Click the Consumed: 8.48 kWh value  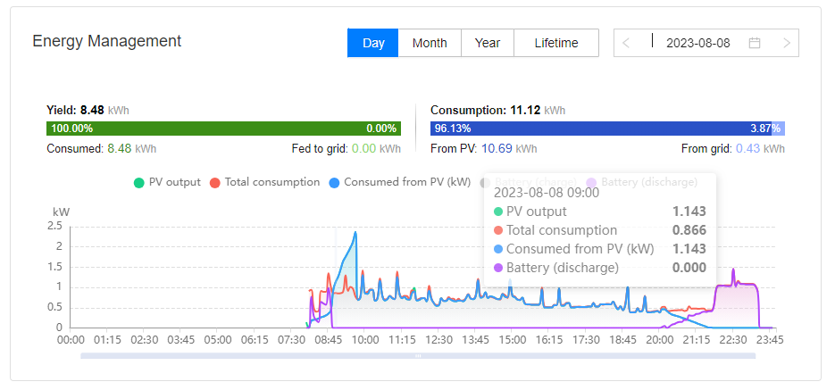tap(102, 149)
